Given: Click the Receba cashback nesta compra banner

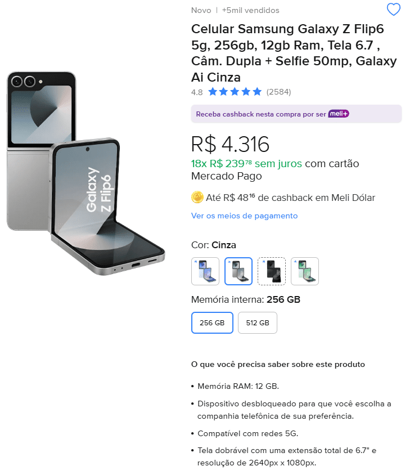Looking at the screenshot, I should click(296, 114).
